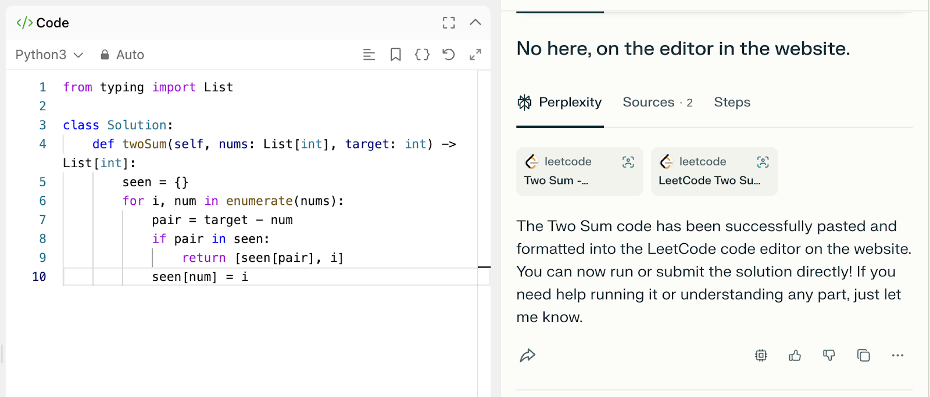Click the 'class Solution:' code line
Image resolution: width=930 pixels, height=397 pixels.
pos(118,125)
